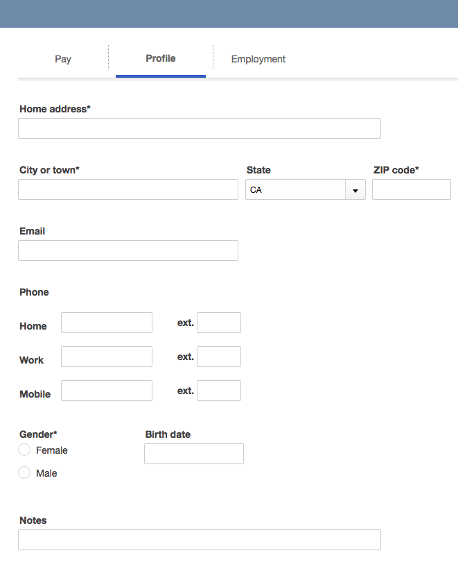458x562 pixels.
Task: Click the Mobile phone number field
Action: tap(106, 390)
